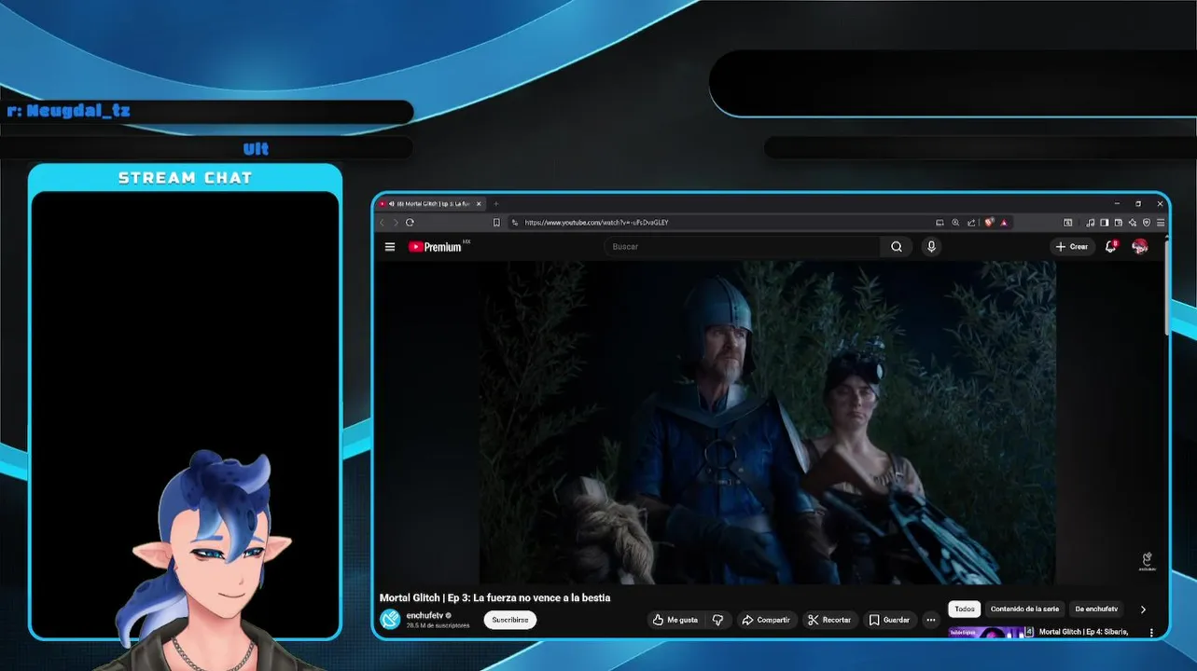Open the Leo AI sparkle icon
The image size is (1197, 671).
pyautogui.click(x=1132, y=223)
